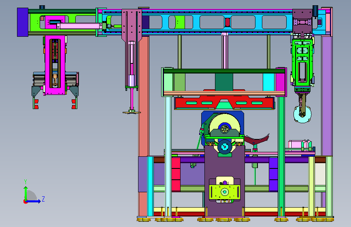Select the red crossbeam with cyan slots
Image resolution: width=351 pixels, height=227 pixels.
click(x=224, y=103)
